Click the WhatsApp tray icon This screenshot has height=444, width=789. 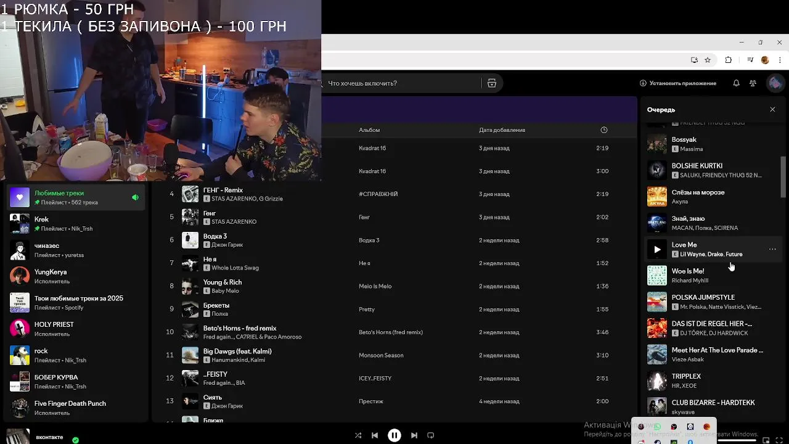coord(657,427)
